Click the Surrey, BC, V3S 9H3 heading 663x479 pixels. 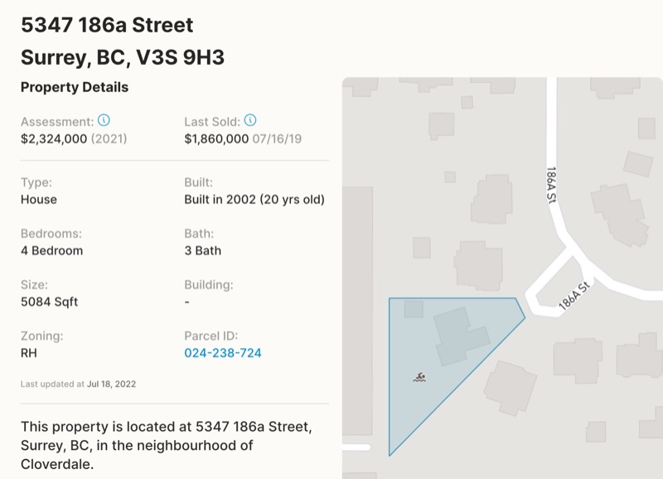pos(123,57)
